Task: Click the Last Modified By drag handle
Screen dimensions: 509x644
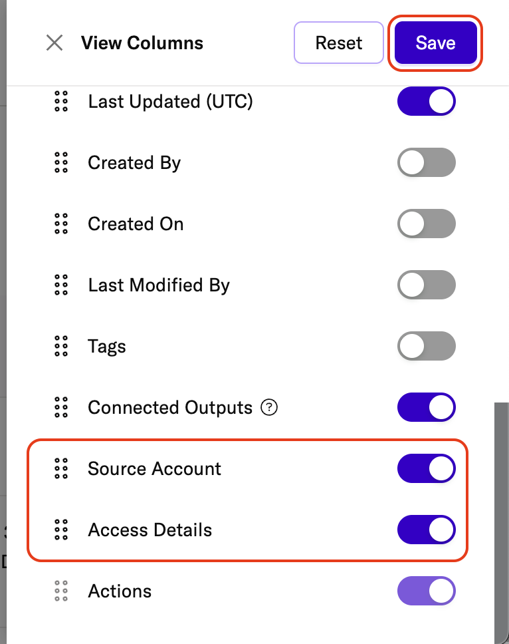Action: click(x=61, y=285)
